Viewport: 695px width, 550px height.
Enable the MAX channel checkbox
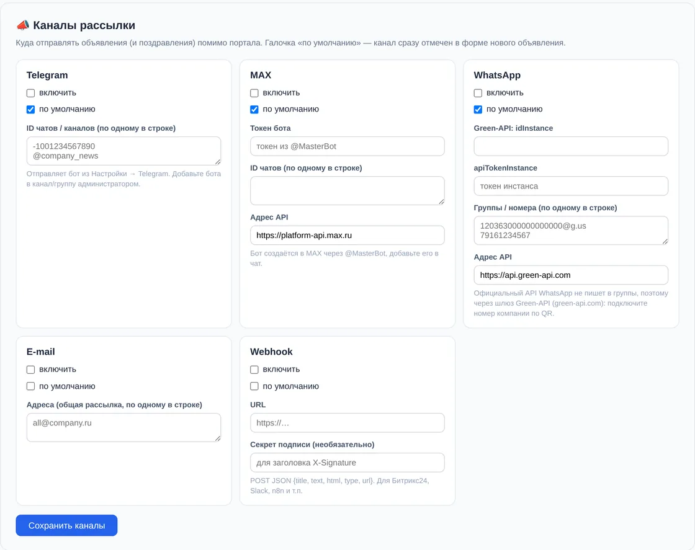click(254, 93)
